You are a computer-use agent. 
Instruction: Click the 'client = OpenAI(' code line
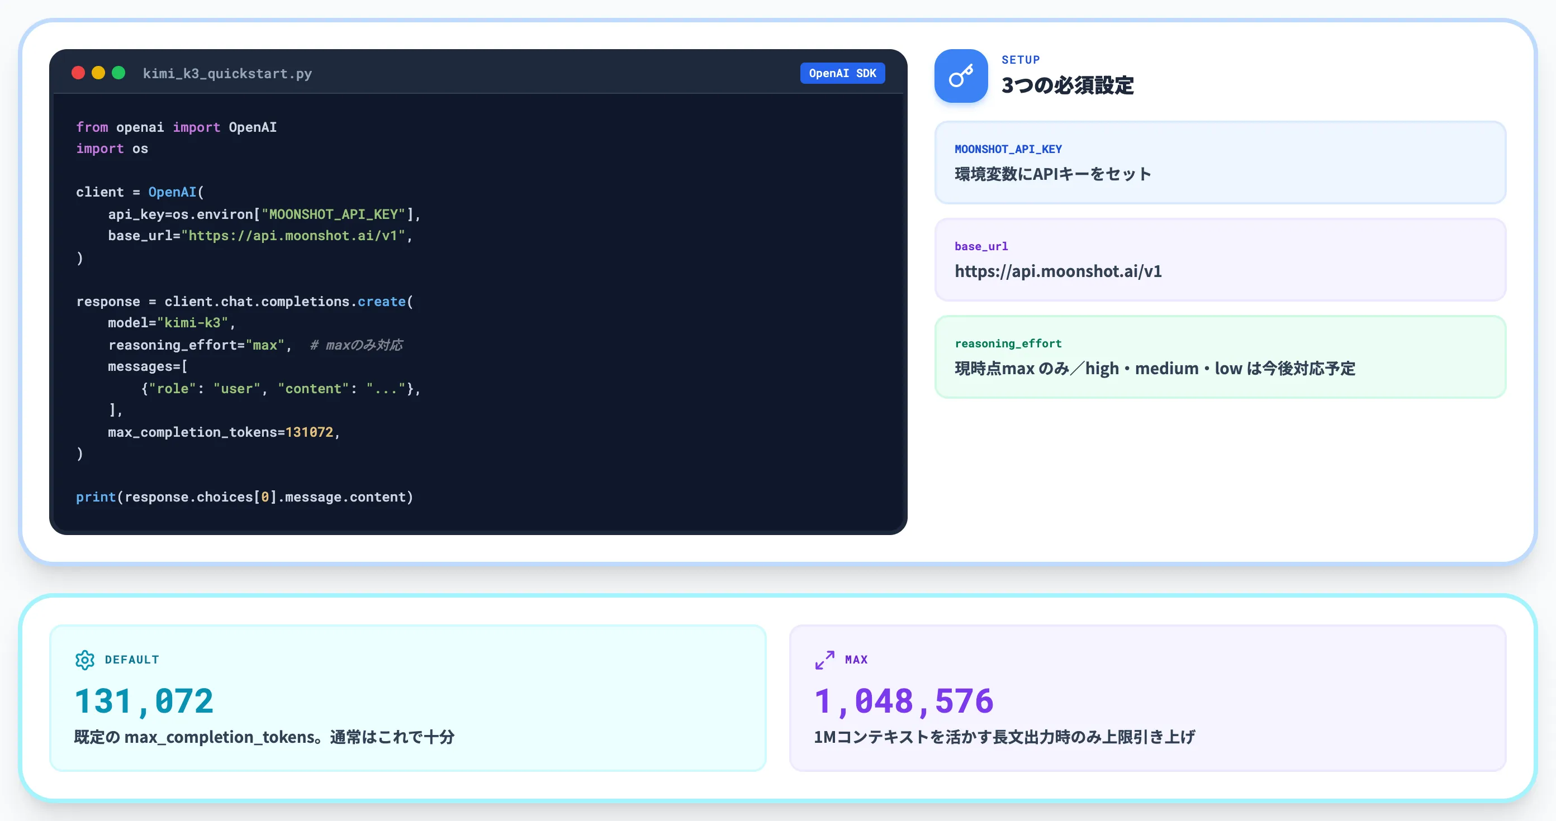(x=140, y=193)
